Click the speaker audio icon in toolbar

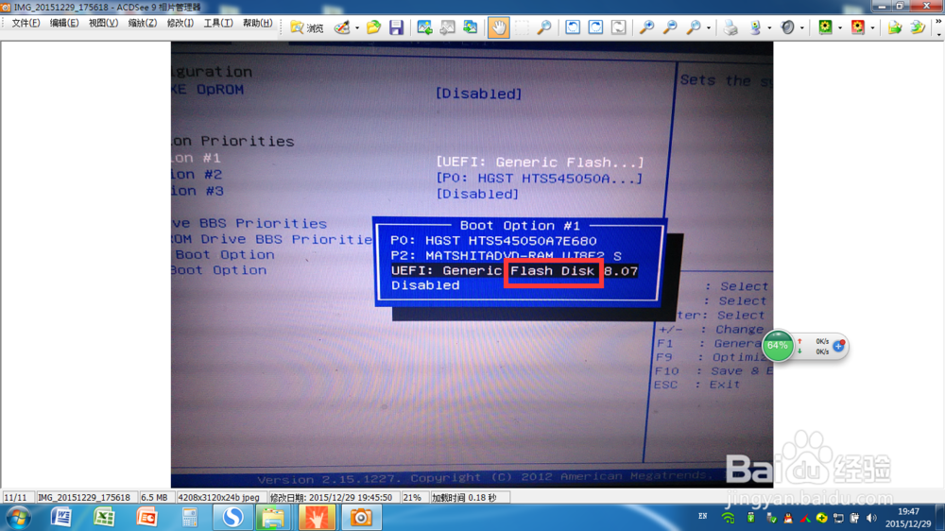(x=787, y=27)
